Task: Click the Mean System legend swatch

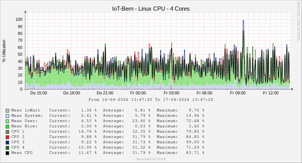Action: coord(8,116)
